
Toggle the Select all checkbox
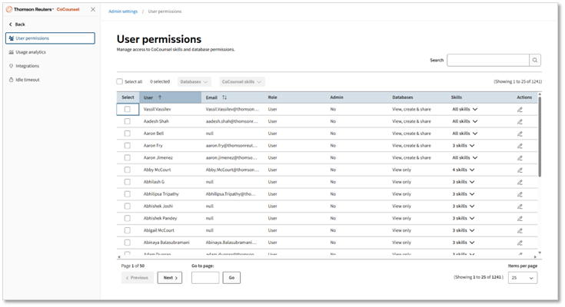pos(120,81)
